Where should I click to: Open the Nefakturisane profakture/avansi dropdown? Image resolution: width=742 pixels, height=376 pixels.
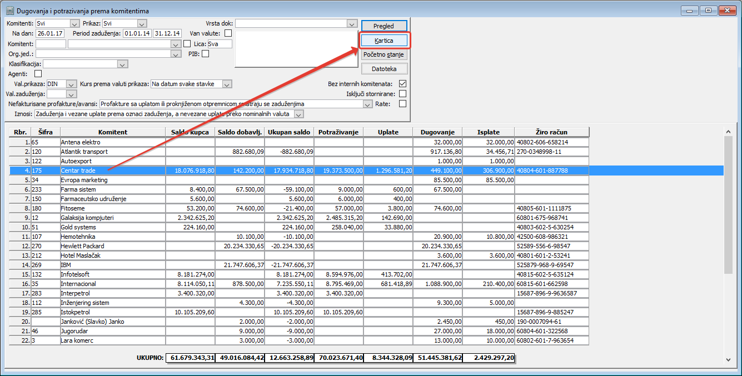[367, 104]
